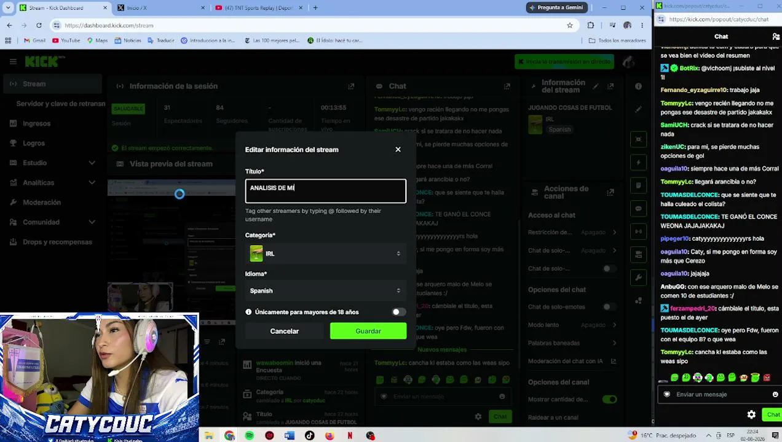Click the lightning bolt icon in right toolbar

pos(639,163)
